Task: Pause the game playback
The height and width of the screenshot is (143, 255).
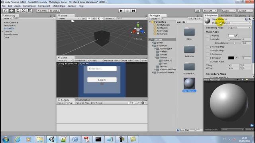Action: click(x=127, y=11)
